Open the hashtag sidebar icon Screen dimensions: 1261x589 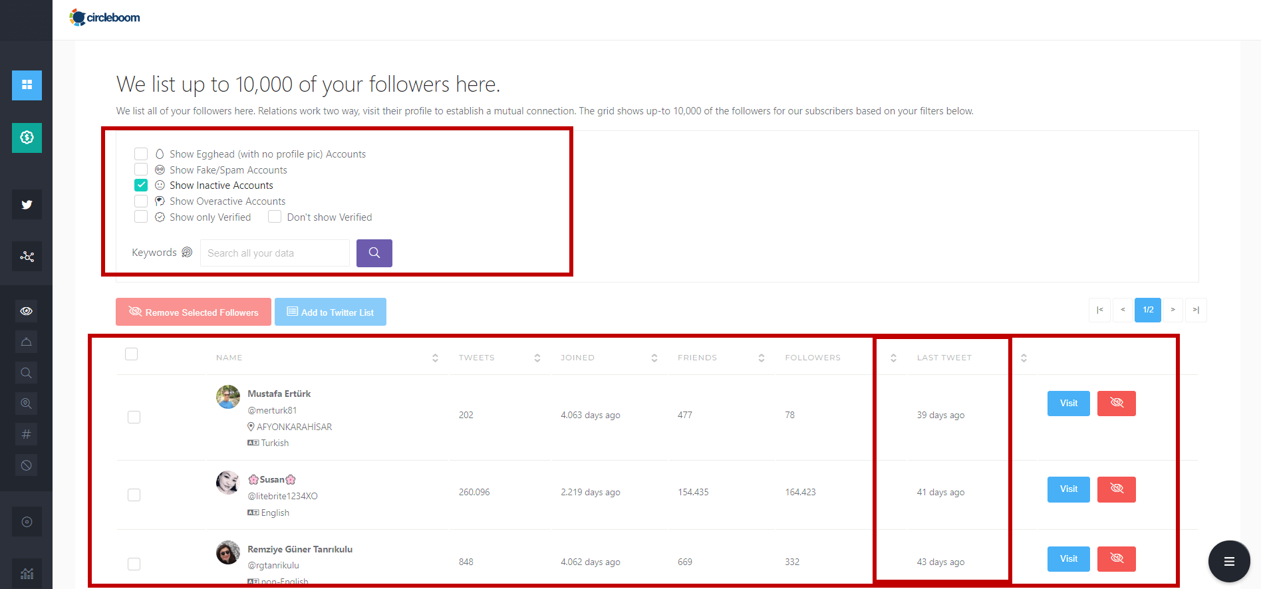pyautogui.click(x=27, y=434)
